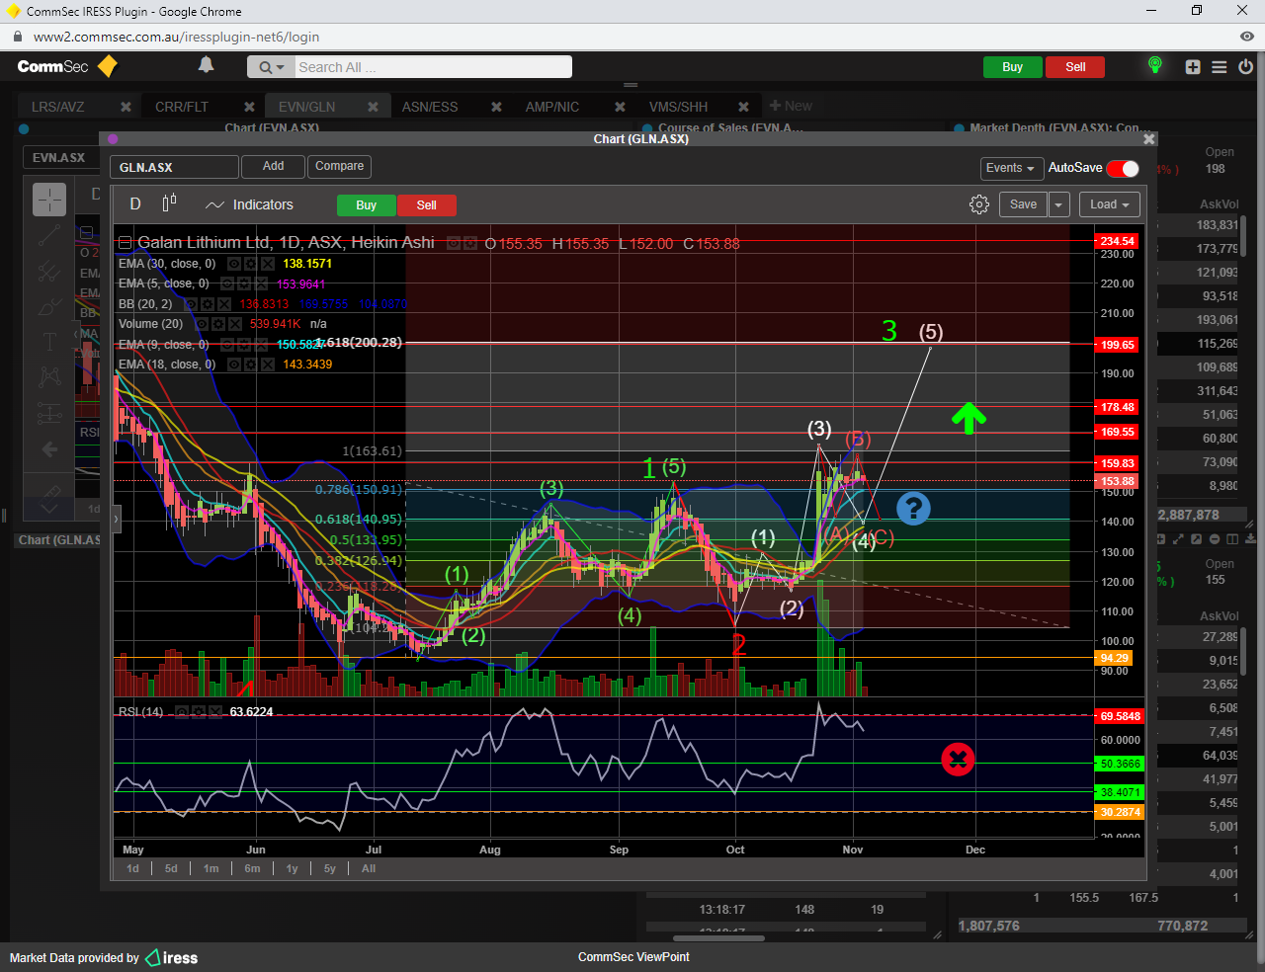The image size is (1265, 972).
Task: Switch to the CRR/FLT tab
Action: (x=182, y=107)
